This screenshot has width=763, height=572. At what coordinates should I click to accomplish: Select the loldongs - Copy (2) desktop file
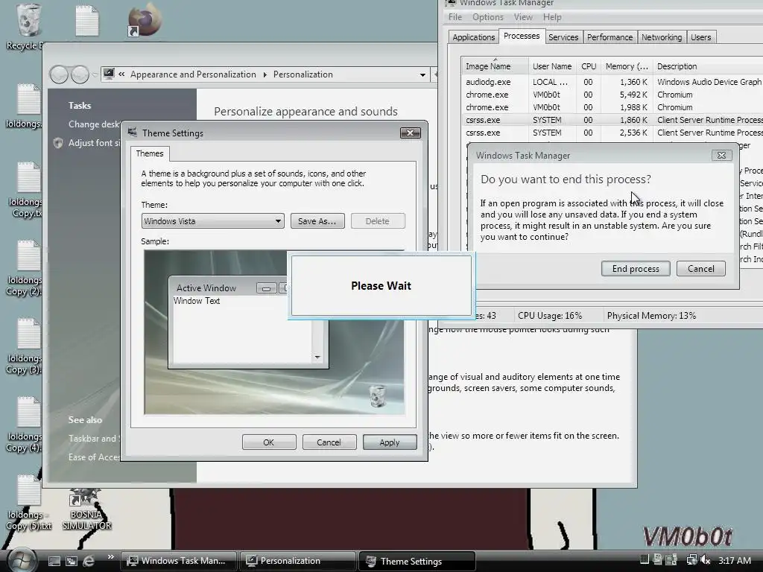pyautogui.click(x=25, y=268)
